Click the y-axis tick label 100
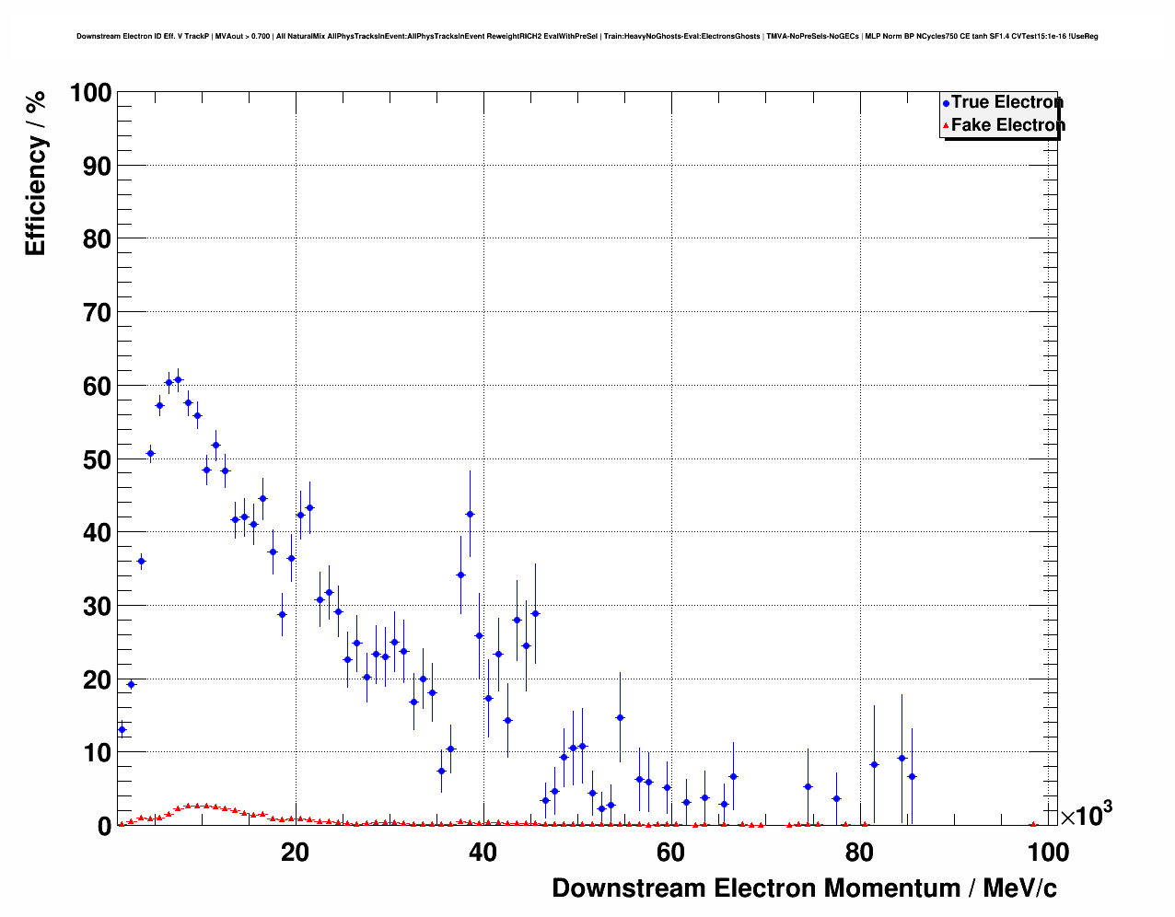 [89, 93]
